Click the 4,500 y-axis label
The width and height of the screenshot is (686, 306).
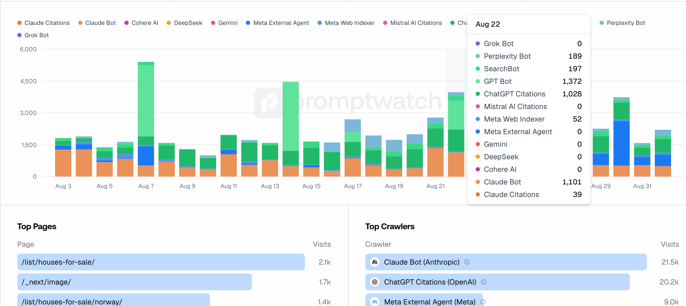[x=29, y=81]
